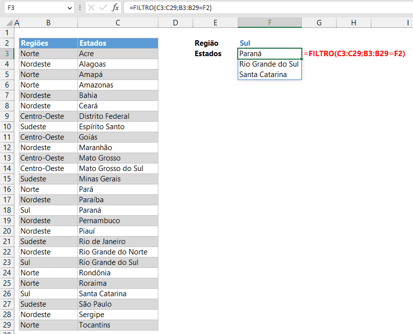Select the Rio Grande do Sul cell in column C
Viewport: 413px width, 334px height.
pyautogui.click(x=118, y=262)
